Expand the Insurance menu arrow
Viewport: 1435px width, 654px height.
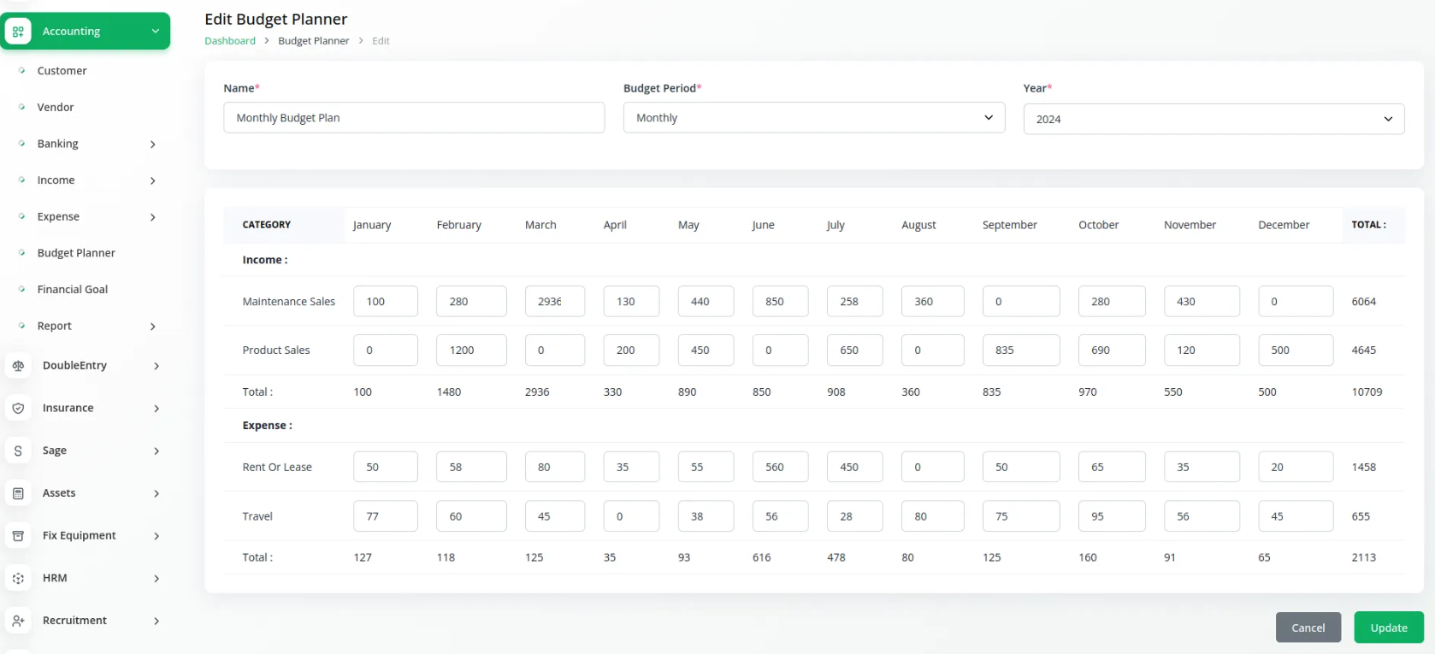click(156, 409)
